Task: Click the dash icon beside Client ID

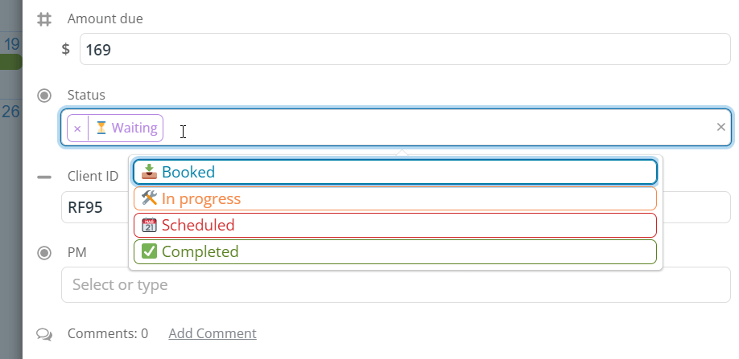Action: pos(45,177)
